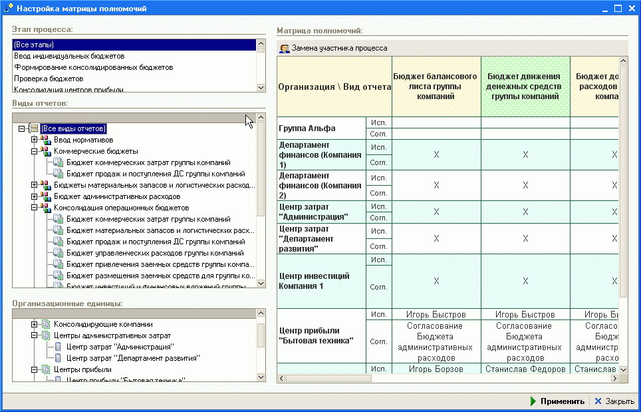Click the report icon of Бюджет размещения заемных средств
Screen dimensions: 641x412
(x=58, y=276)
